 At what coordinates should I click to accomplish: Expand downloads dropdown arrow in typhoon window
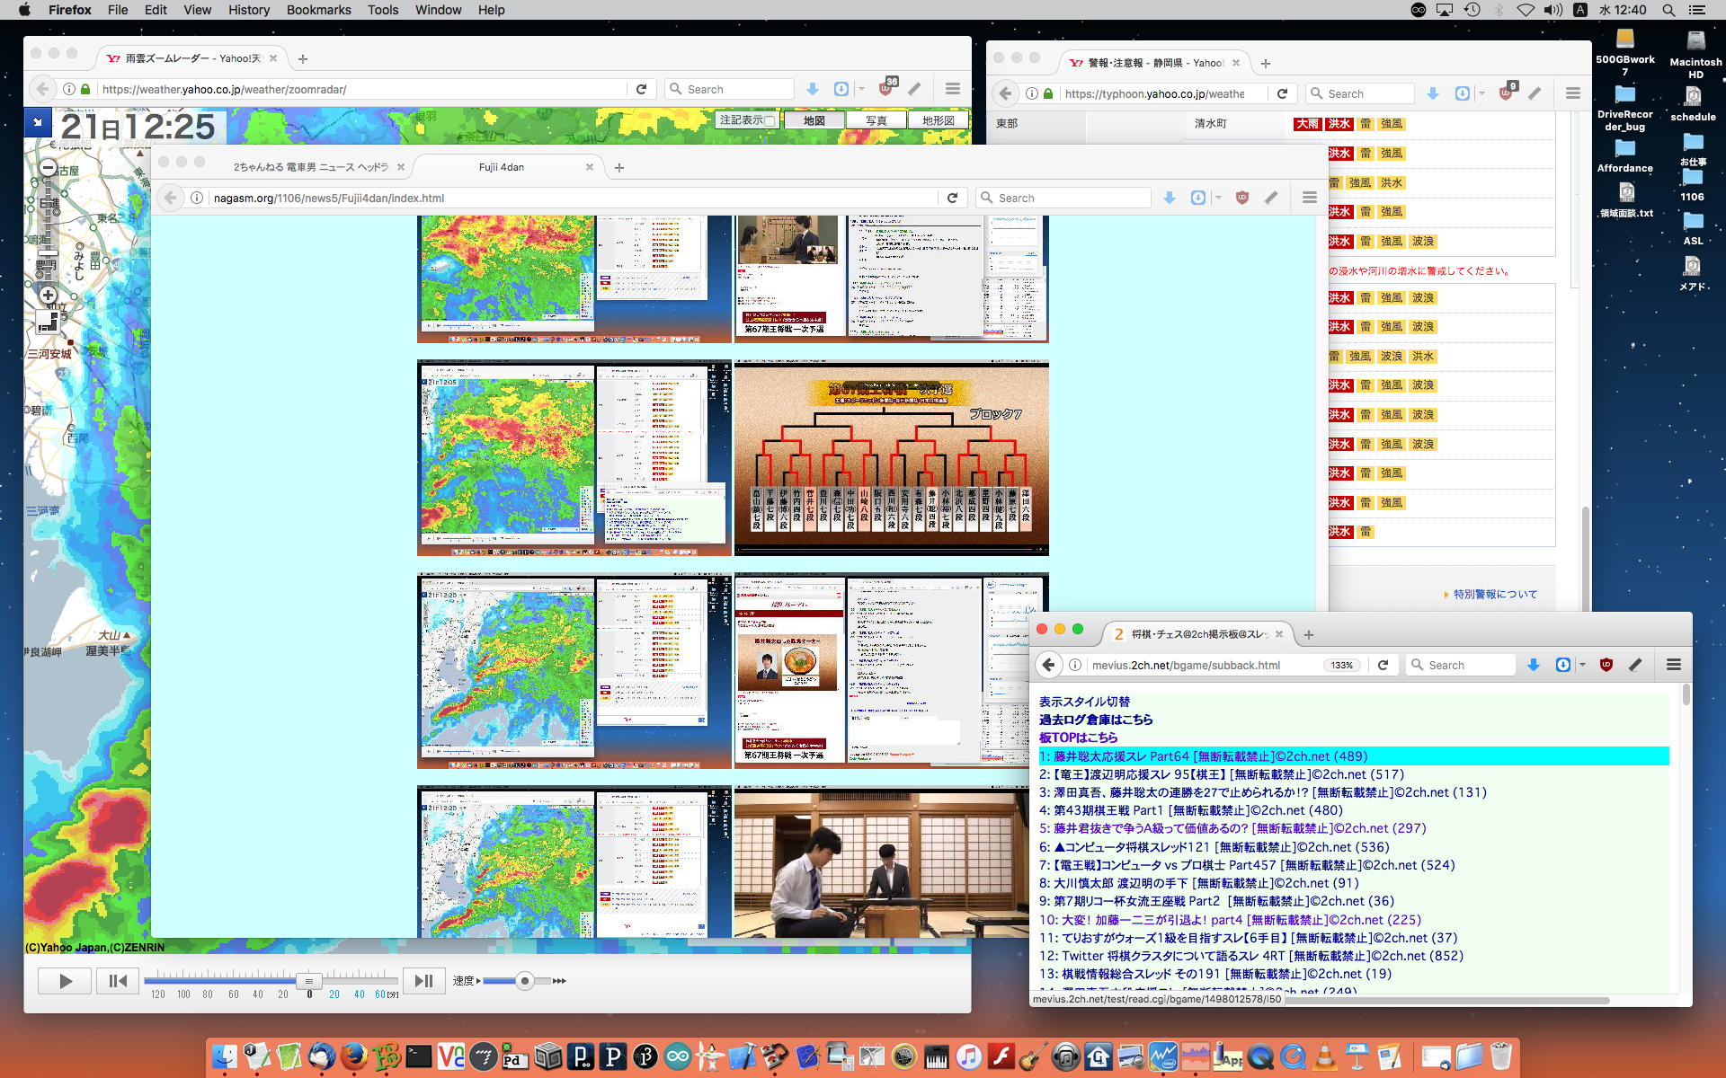1482,93
